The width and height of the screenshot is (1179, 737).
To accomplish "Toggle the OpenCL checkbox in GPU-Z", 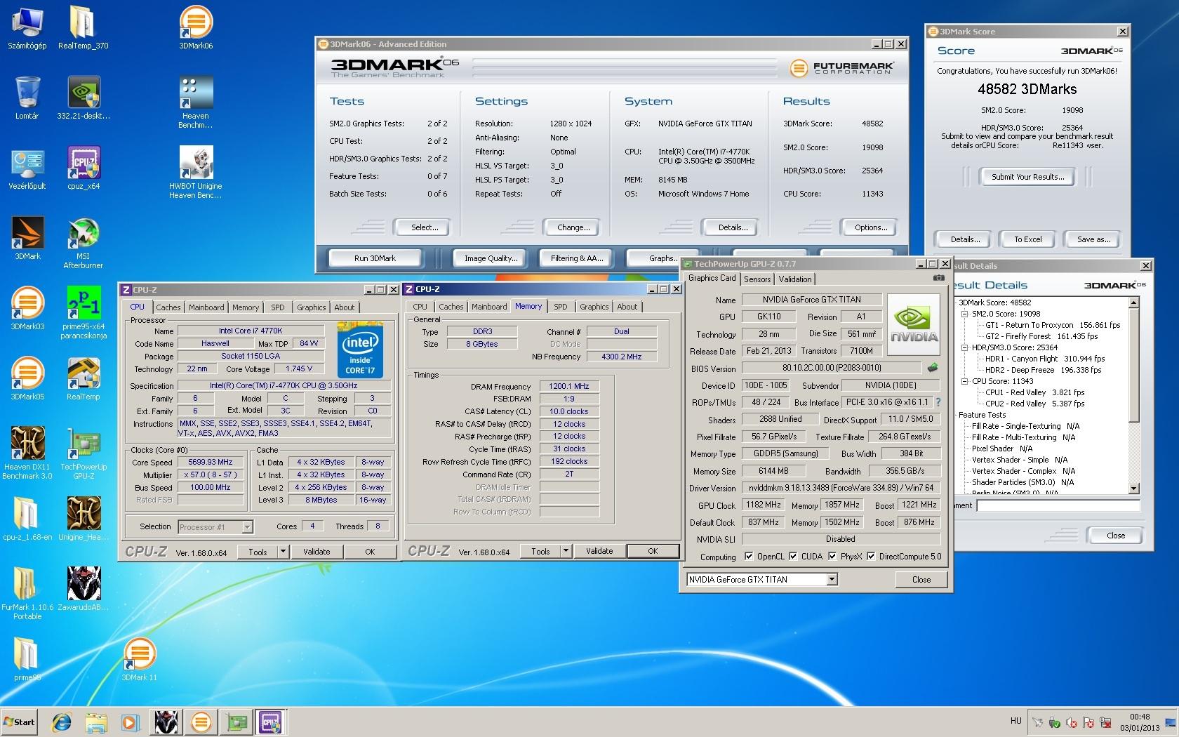I will [749, 557].
